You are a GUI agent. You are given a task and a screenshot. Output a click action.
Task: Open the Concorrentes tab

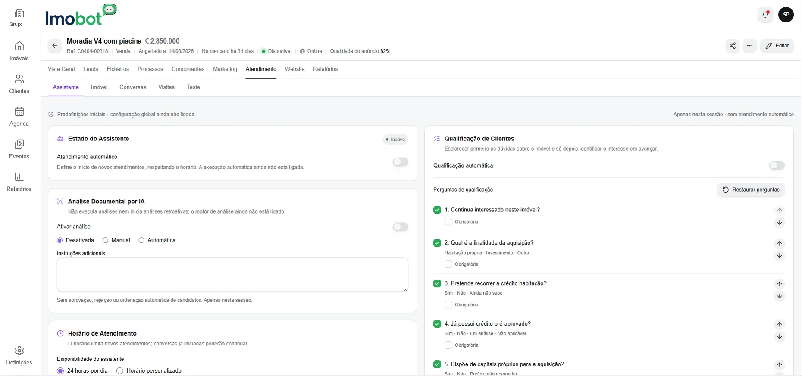tap(188, 69)
